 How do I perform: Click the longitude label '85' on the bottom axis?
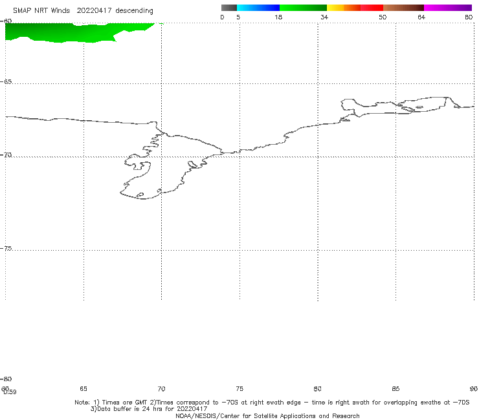395,388
